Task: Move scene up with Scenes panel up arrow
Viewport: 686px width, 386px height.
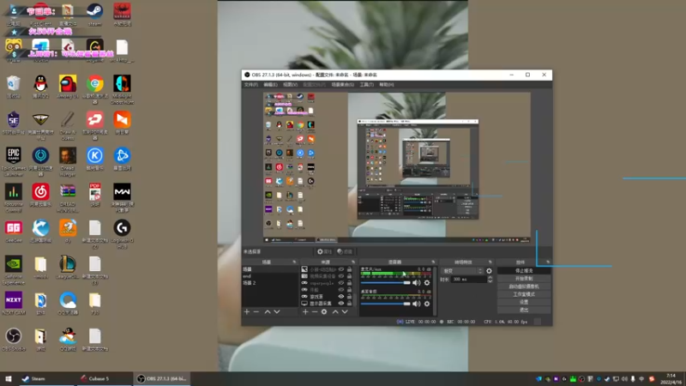Action: coord(268,311)
